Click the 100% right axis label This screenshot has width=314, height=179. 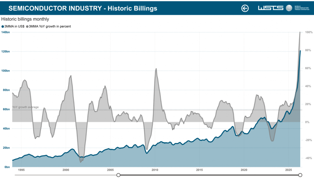pos(308,32)
